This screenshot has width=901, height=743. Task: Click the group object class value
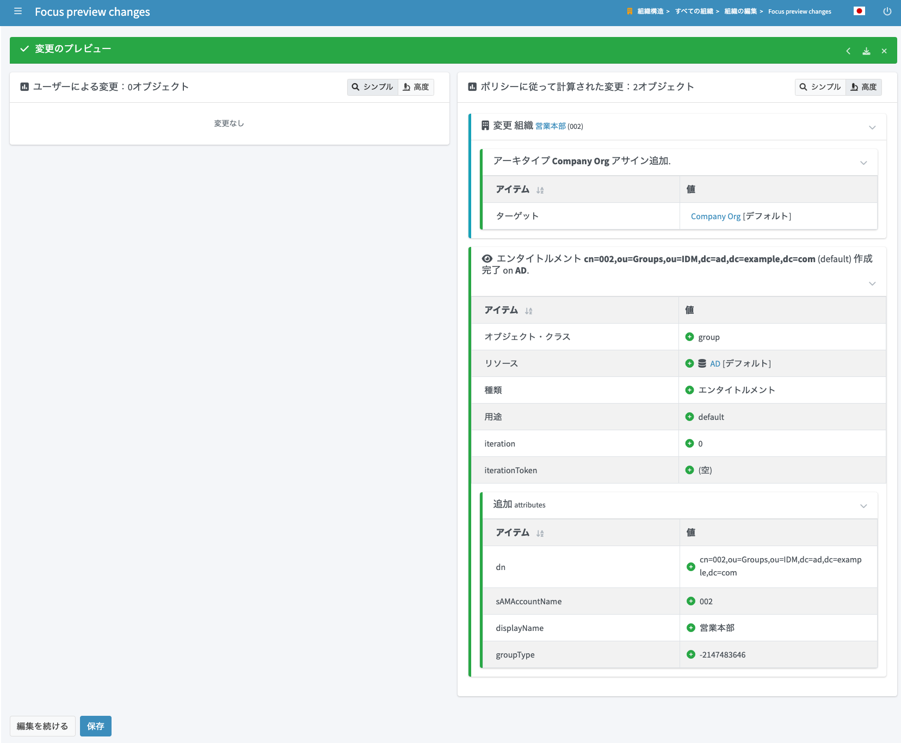pos(709,337)
